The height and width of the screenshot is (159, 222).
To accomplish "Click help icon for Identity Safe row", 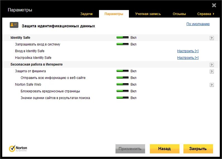I will [x=212, y=38].
